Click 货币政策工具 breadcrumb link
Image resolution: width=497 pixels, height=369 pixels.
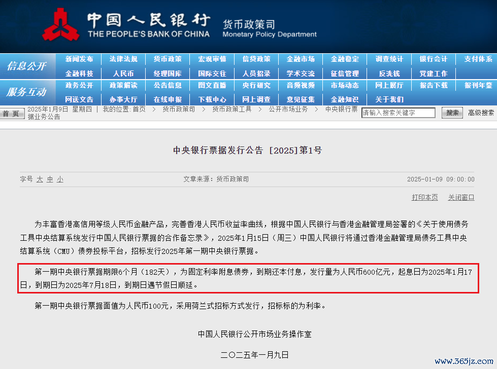231,109
